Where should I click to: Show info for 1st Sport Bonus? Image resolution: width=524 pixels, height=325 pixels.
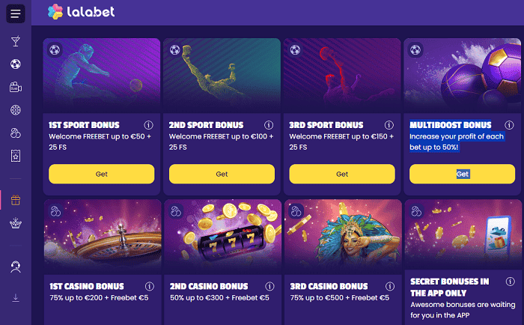pyautogui.click(x=148, y=125)
